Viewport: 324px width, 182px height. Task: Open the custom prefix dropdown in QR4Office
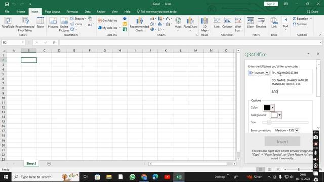(x=267, y=73)
